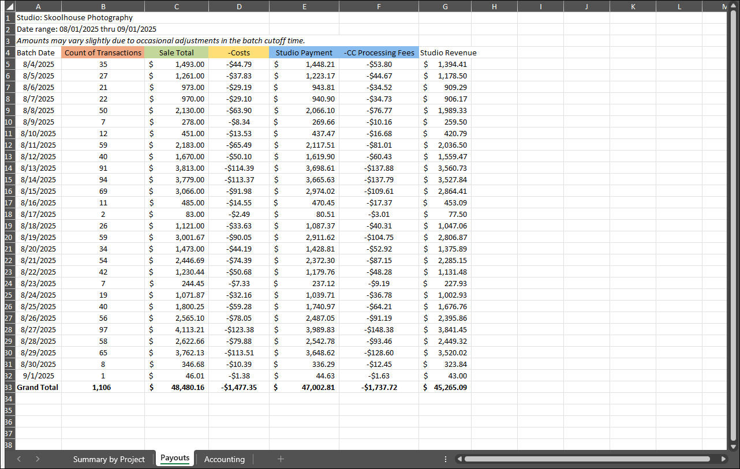Select column F header
This screenshot has height=469, width=740.
(x=379, y=6)
